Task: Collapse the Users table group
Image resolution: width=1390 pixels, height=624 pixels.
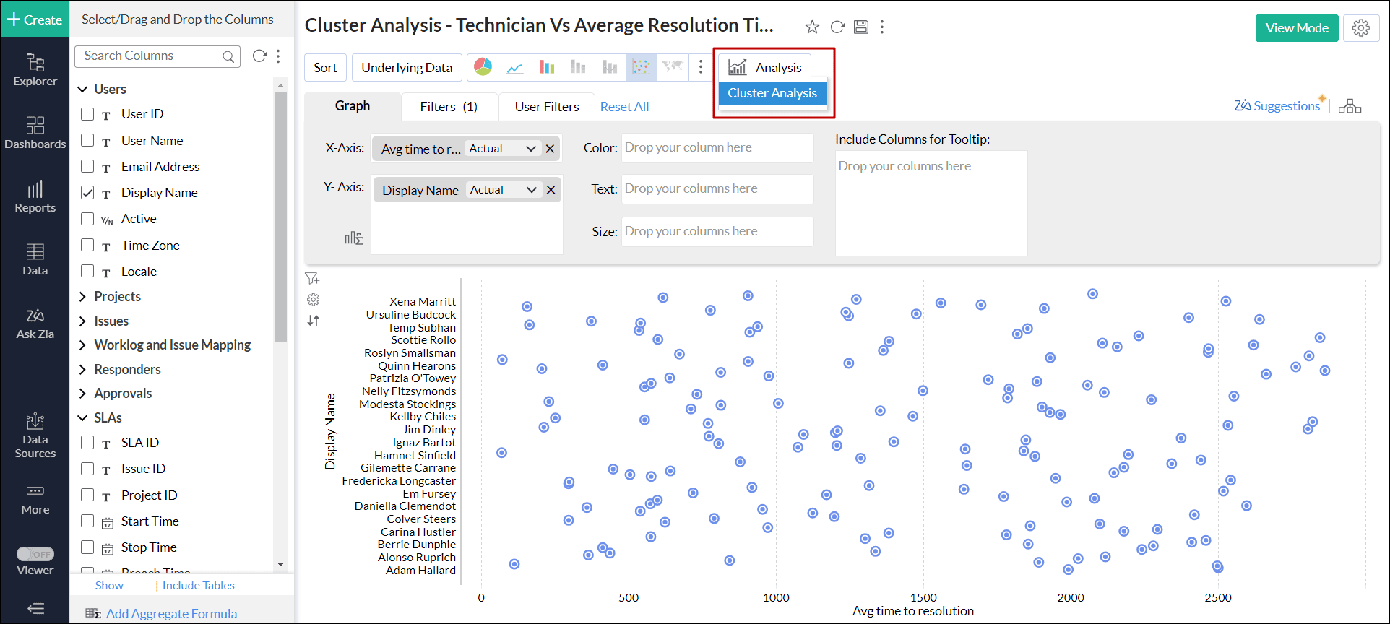Action: (x=83, y=90)
